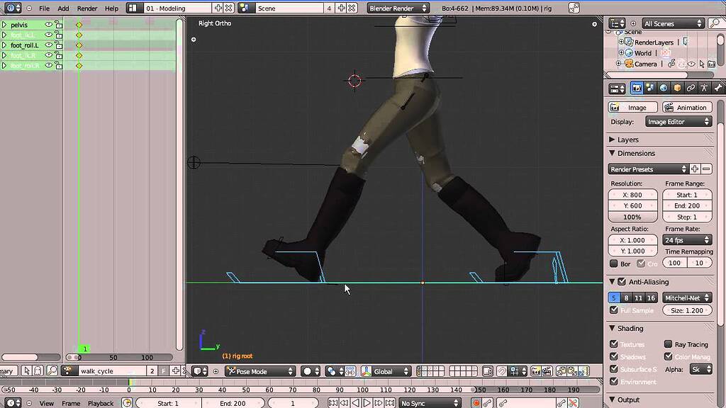Select anti-aliasing sample value 16
Viewport: 726px width, 408px height.
pyautogui.click(x=653, y=297)
